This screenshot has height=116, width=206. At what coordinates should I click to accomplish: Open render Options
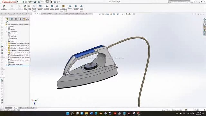[70, 7]
